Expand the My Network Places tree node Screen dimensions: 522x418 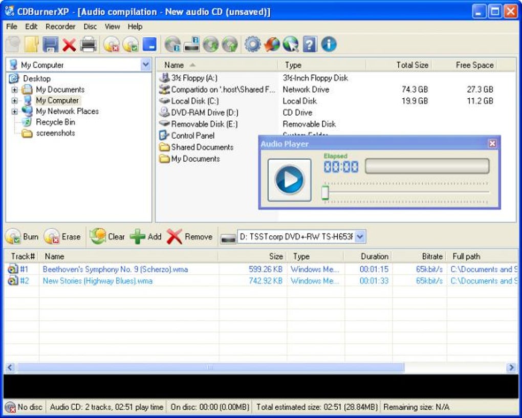click(x=14, y=112)
